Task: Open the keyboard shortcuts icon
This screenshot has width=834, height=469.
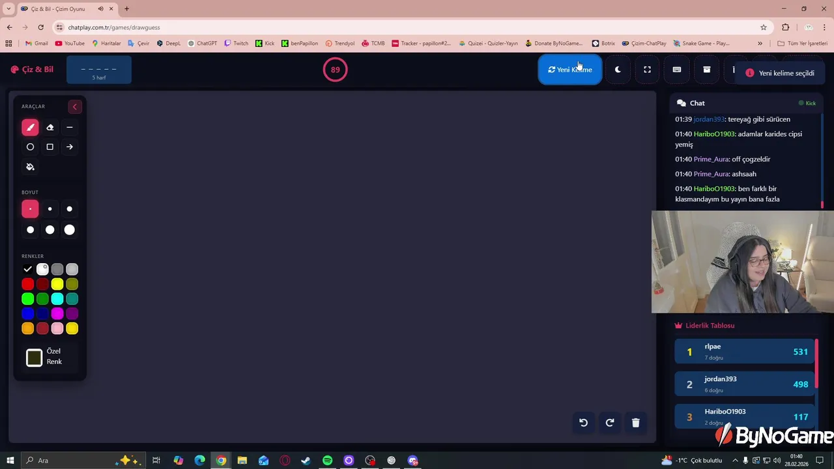Action: (x=677, y=70)
